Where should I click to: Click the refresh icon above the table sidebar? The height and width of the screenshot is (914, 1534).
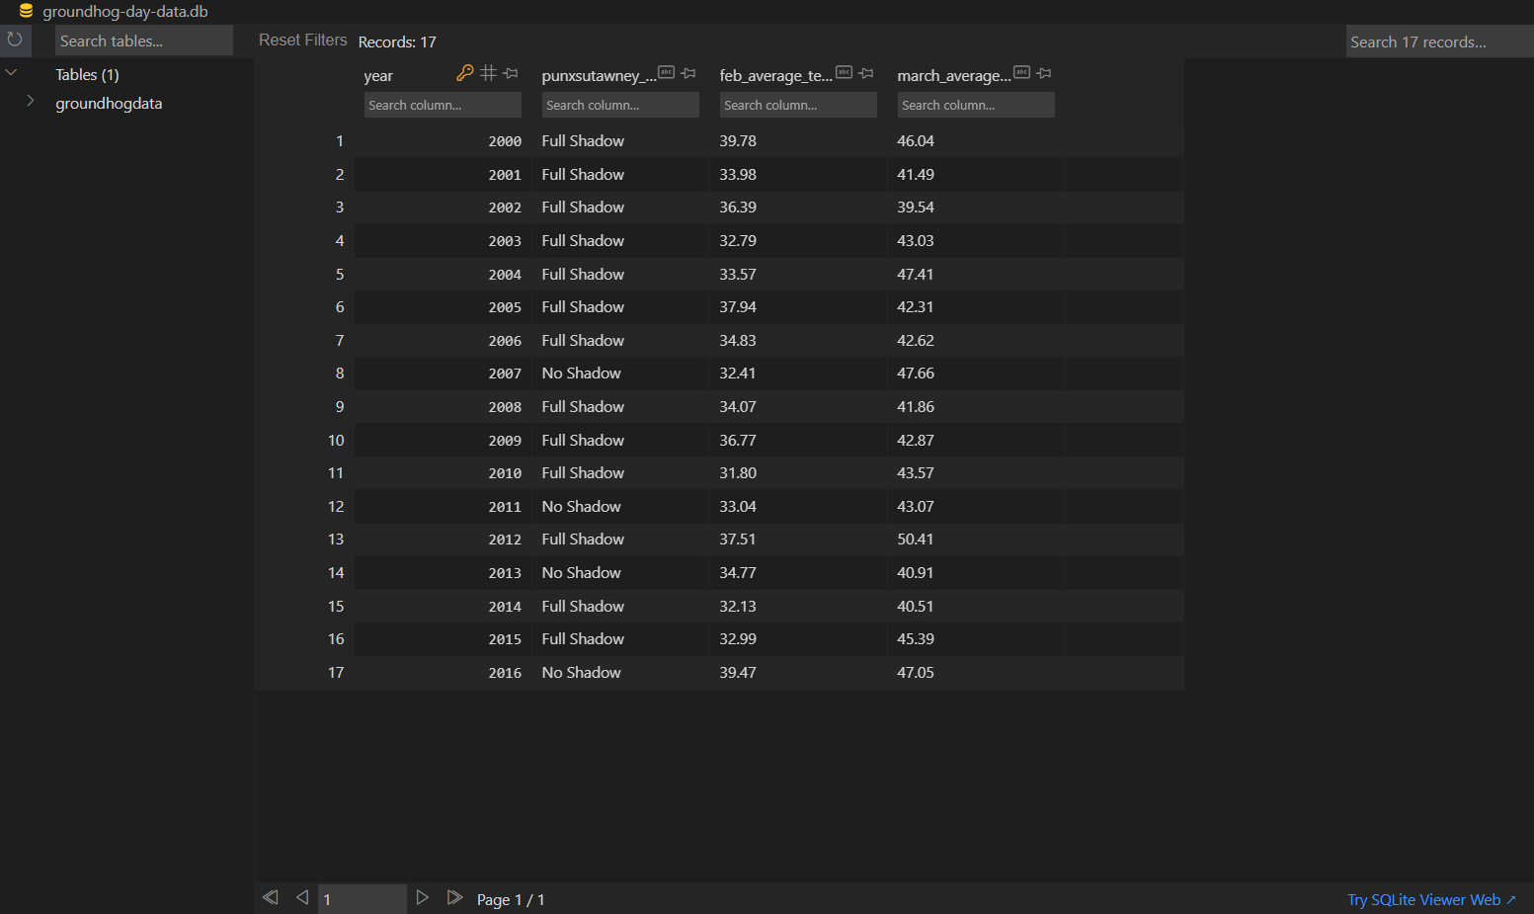coord(15,40)
